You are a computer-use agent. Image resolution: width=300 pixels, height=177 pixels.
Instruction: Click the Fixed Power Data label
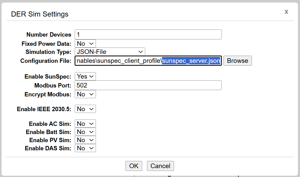coord(46,43)
